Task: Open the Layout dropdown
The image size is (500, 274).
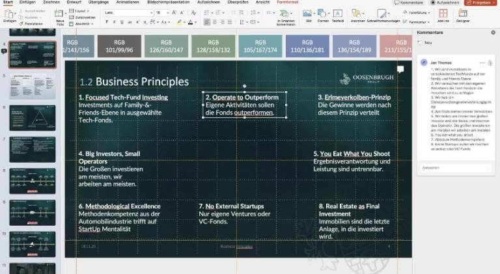Action: tap(79, 11)
